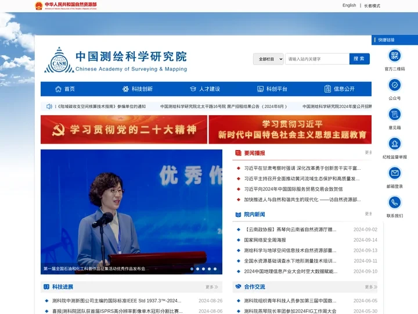Switch to the English version link
This screenshot has width=418, height=314.
click(x=349, y=5)
